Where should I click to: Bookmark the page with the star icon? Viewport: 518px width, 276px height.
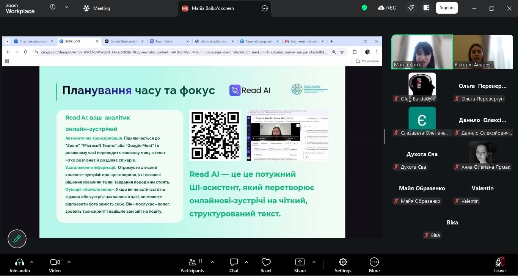click(x=342, y=52)
